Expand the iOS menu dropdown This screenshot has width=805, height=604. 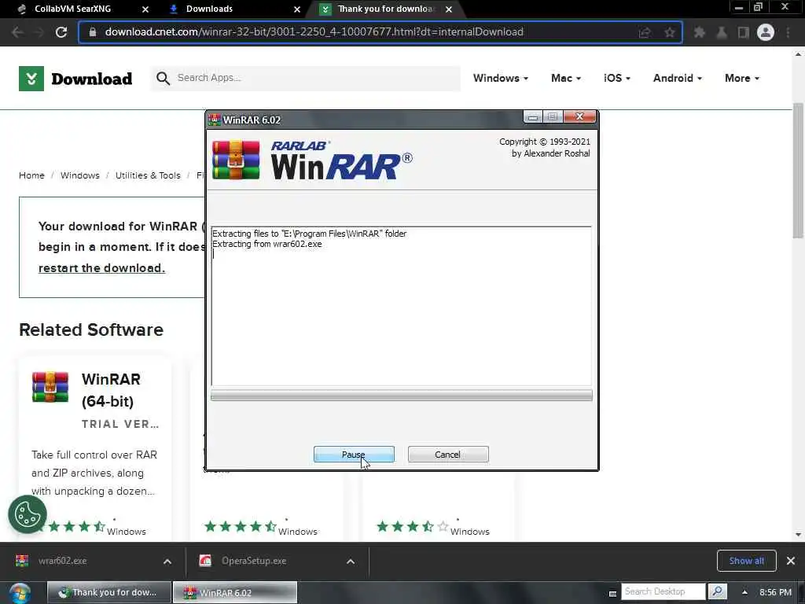click(x=616, y=78)
